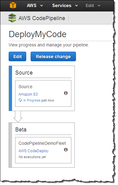Viewport: 118px width, 185px height.
Task: Select the CodePipelineDemoFleet action box
Action: [43, 150]
